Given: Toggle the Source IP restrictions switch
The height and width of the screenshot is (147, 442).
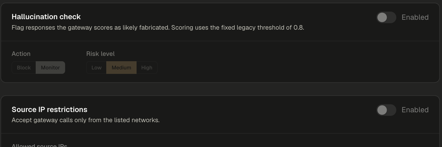Looking at the screenshot, I should (386, 110).
